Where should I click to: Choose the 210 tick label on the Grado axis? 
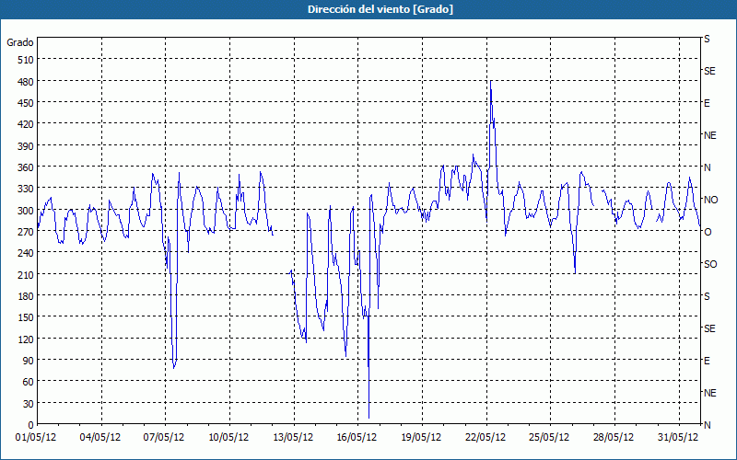pyautogui.click(x=26, y=275)
